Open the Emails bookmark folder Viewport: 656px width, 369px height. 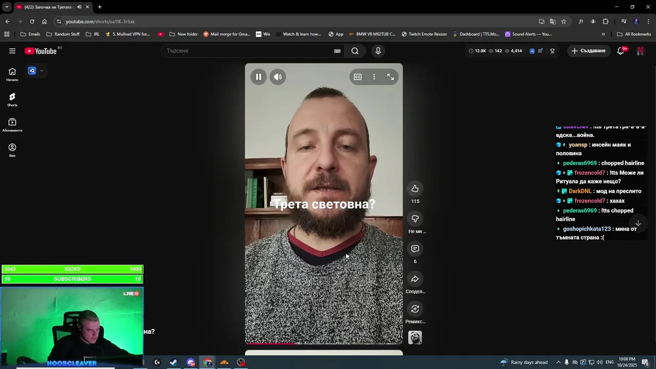point(30,34)
